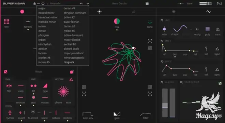Choose the mixolydian b6 entry
The width and height of the screenshot is (225, 123).
click(x=72, y=40)
